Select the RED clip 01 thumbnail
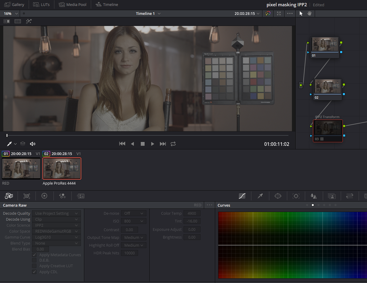Viewport: 367px width, 283px height. [x=21, y=169]
